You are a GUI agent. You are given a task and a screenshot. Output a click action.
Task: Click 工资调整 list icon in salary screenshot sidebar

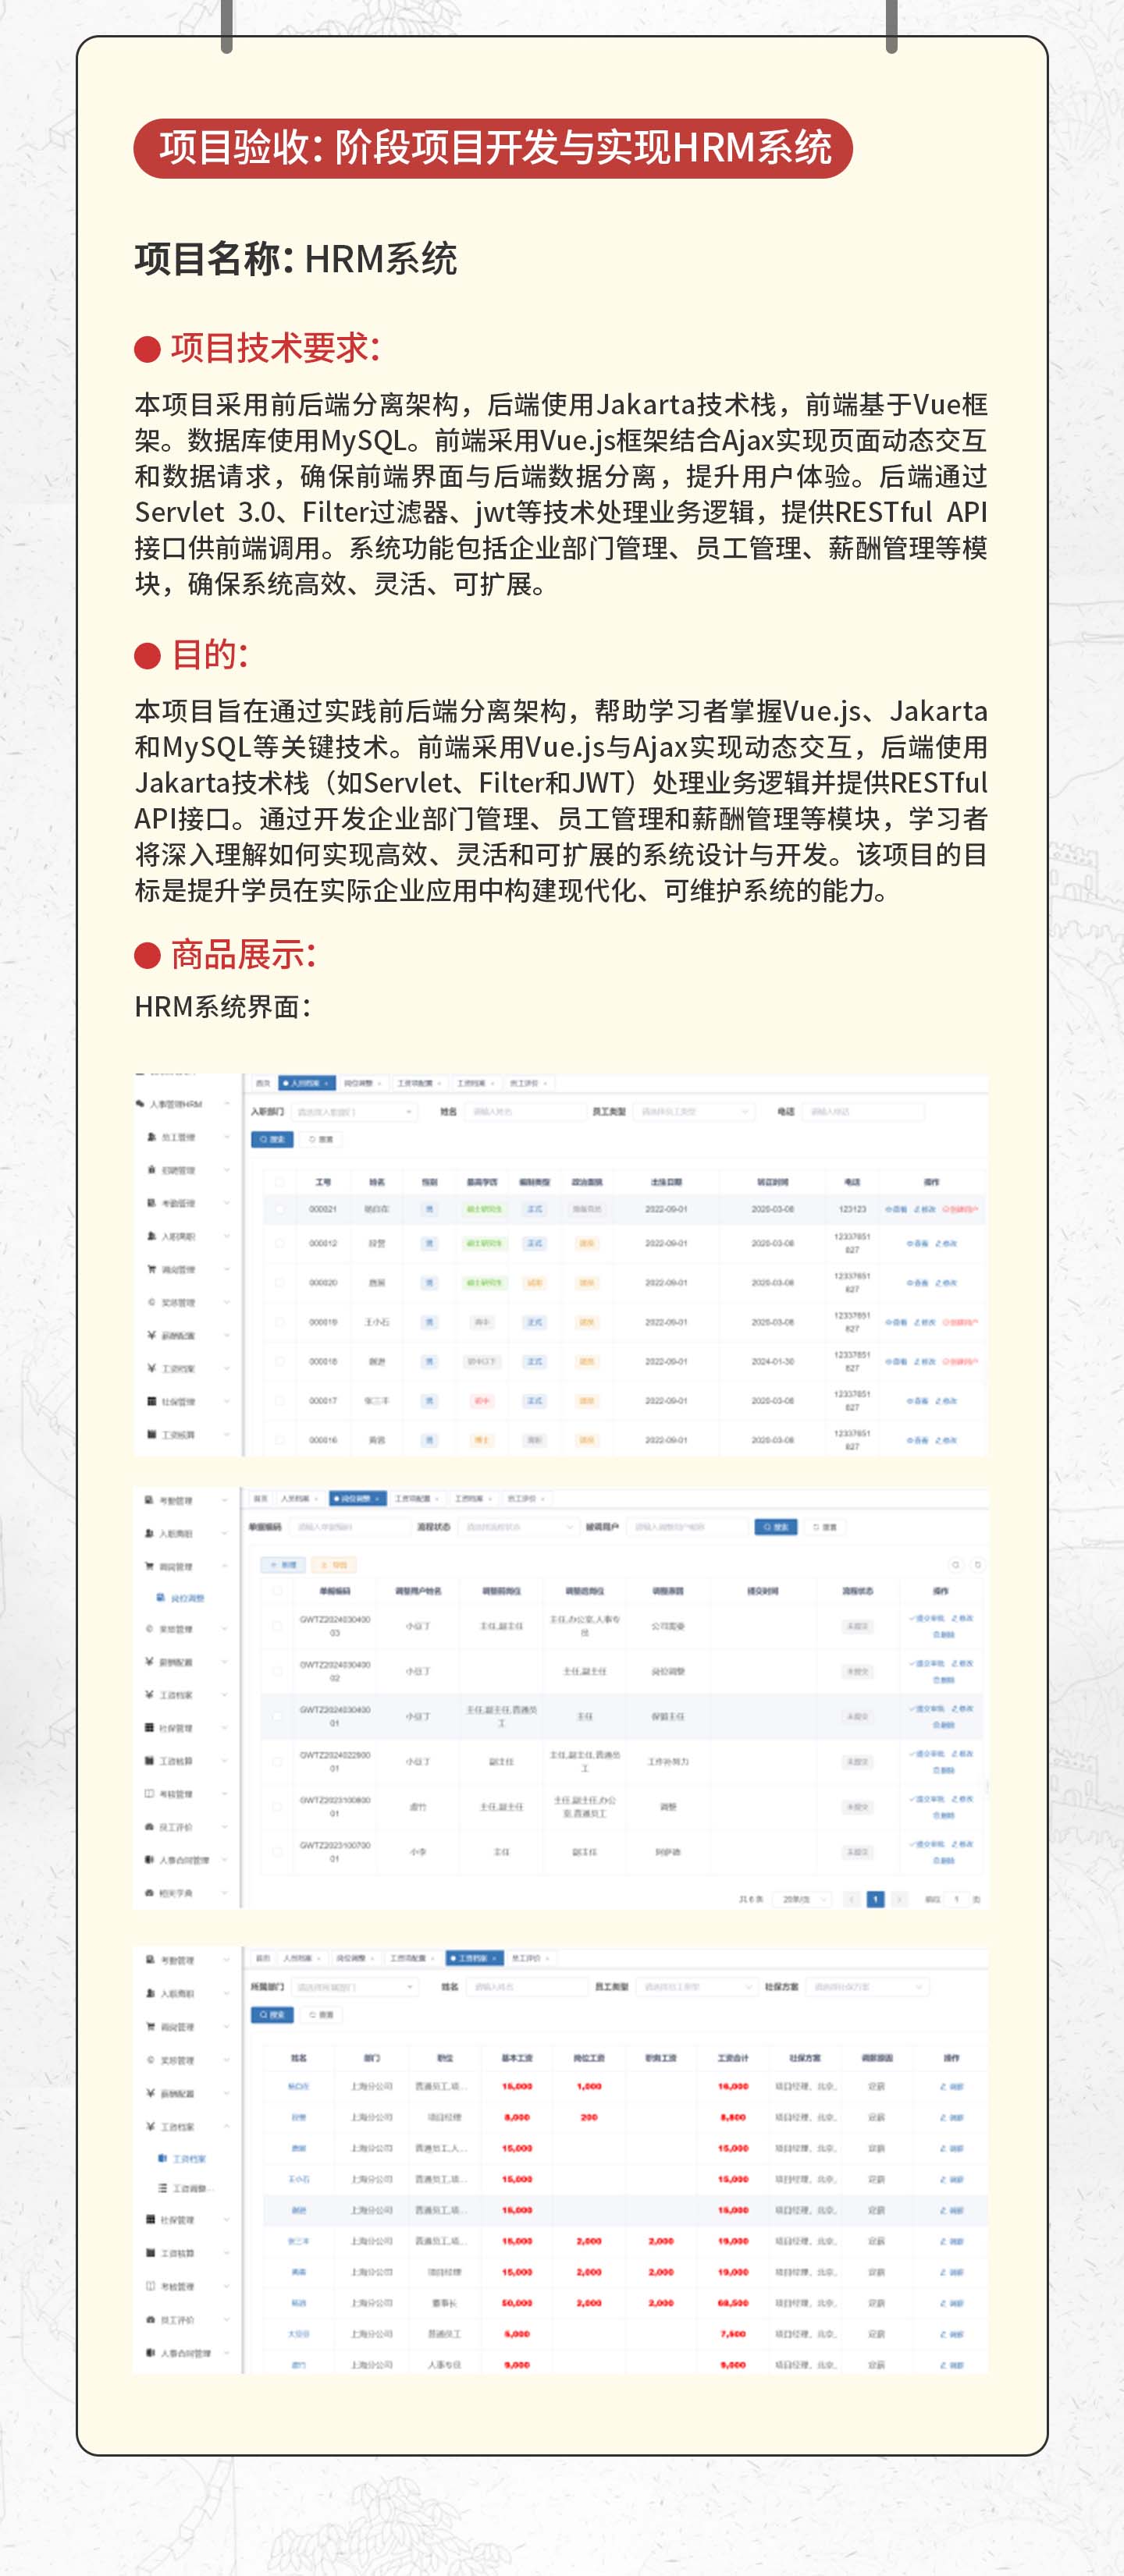[x=162, y=2188]
